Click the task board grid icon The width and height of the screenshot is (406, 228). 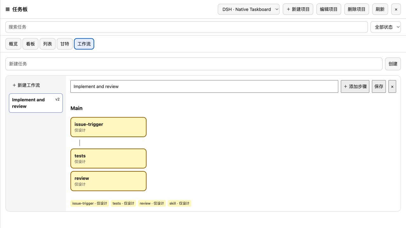(x=8, y=9)
